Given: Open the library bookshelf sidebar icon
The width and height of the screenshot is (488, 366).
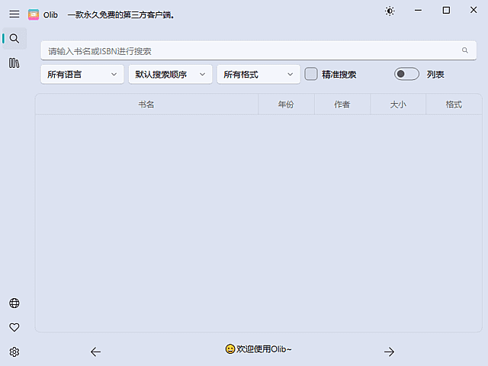Looking at the screenshot, I should (14, 63).
